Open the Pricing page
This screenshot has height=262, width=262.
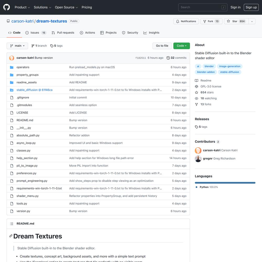[x=87, y=7]
